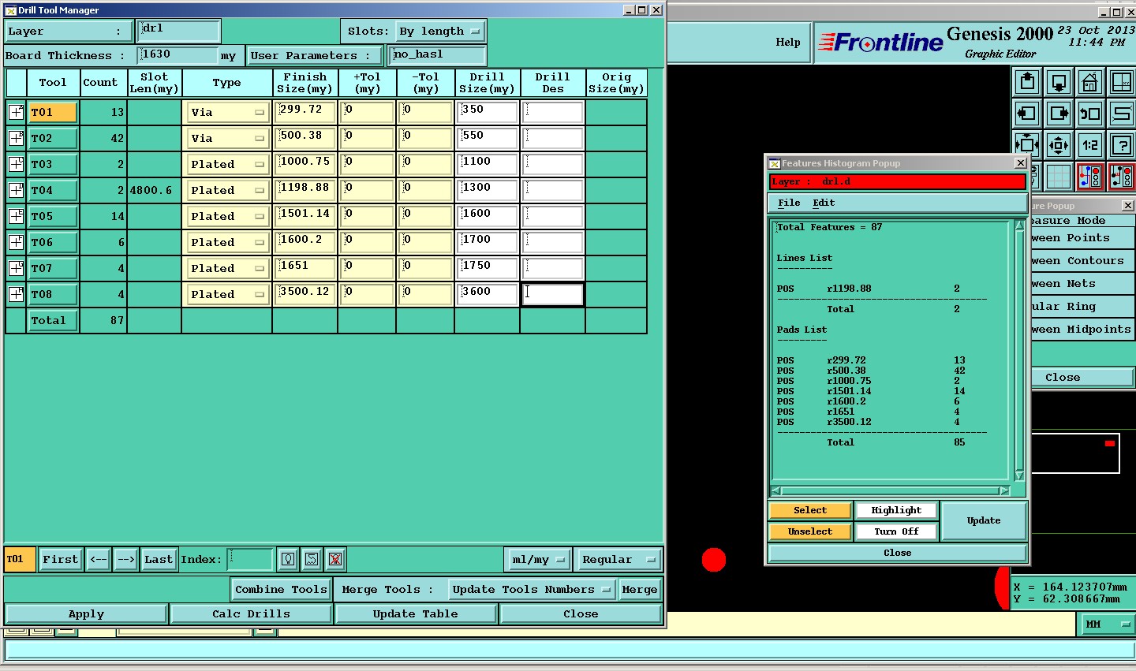Select the T05 tool button
Image resolution: width=1136 pixels, height=671 pixels.
(53, 216)
